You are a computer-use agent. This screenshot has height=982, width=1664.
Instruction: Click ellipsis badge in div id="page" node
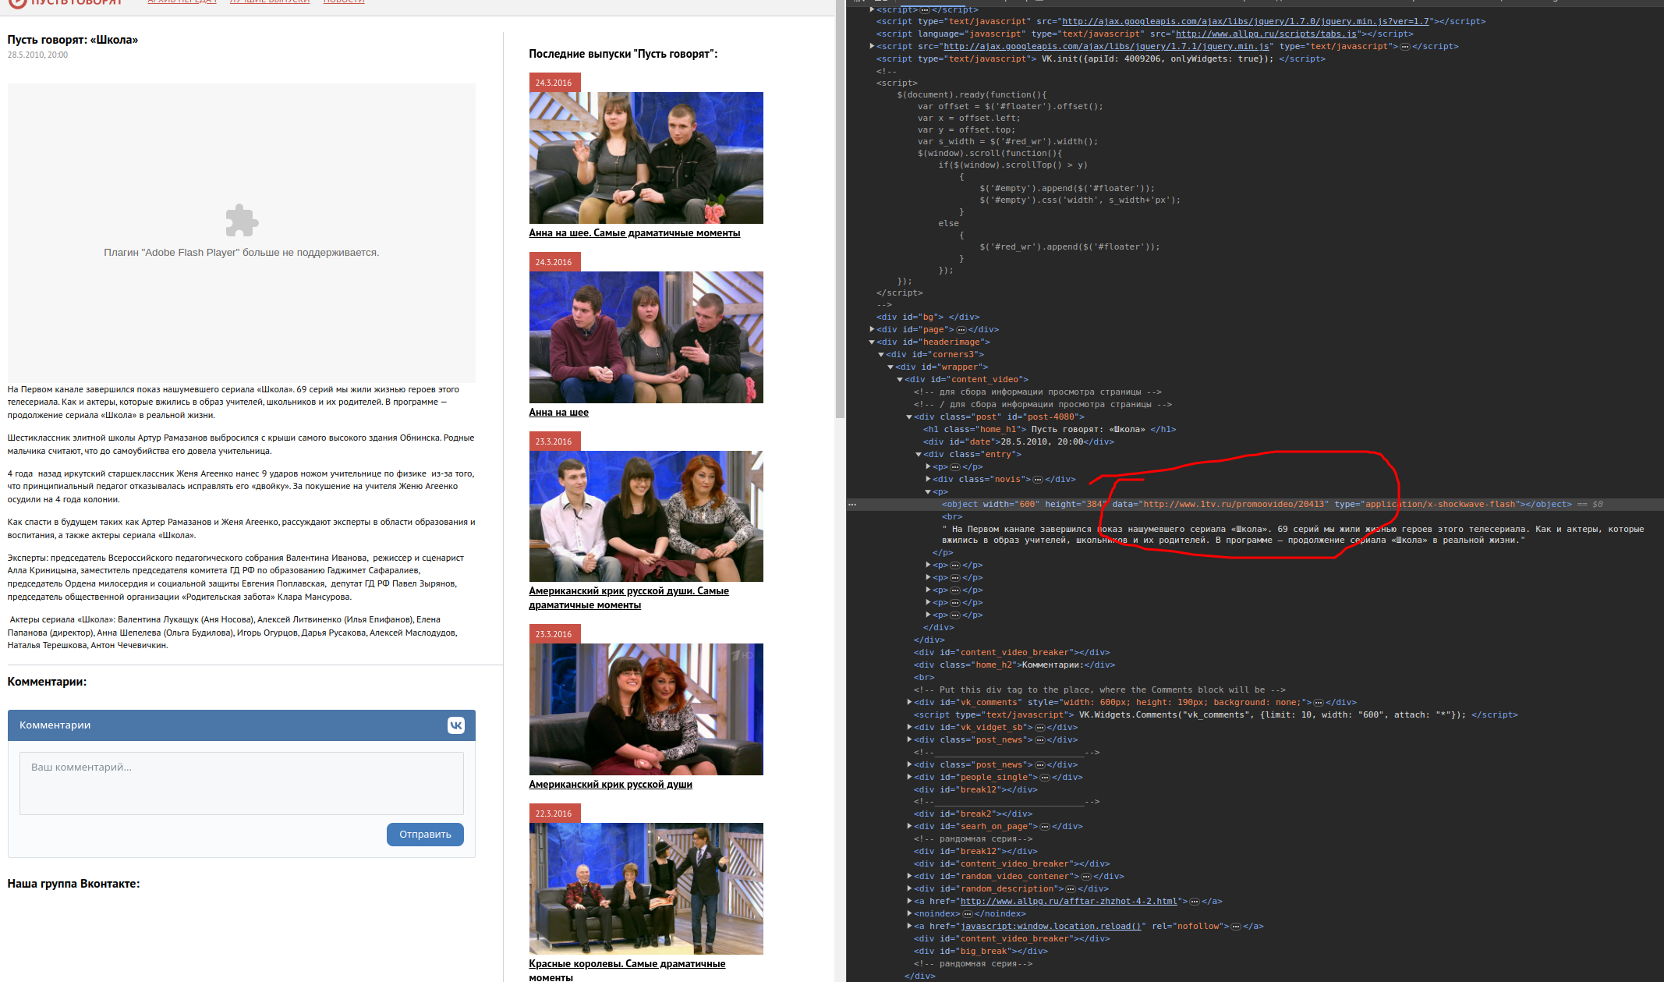tap(961, 330)
